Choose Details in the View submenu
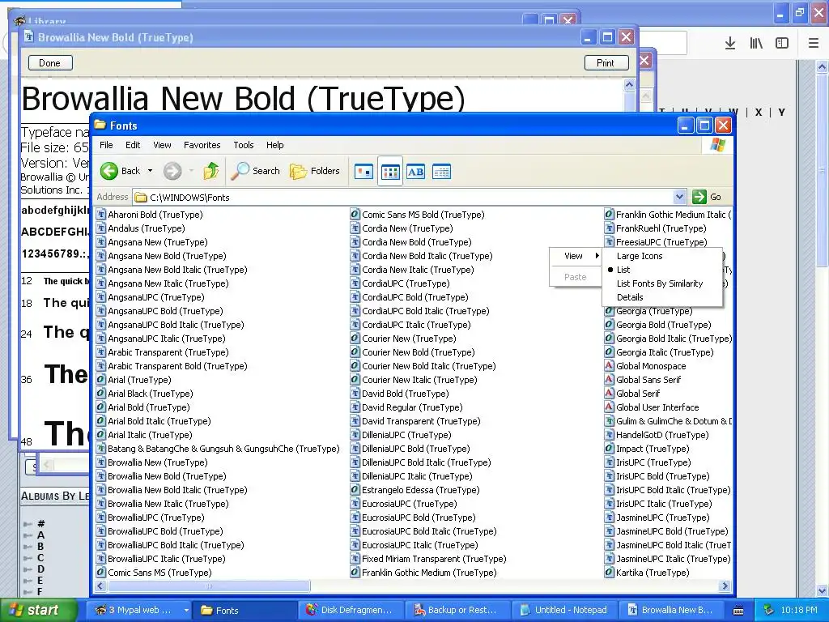 coord(662,297)
